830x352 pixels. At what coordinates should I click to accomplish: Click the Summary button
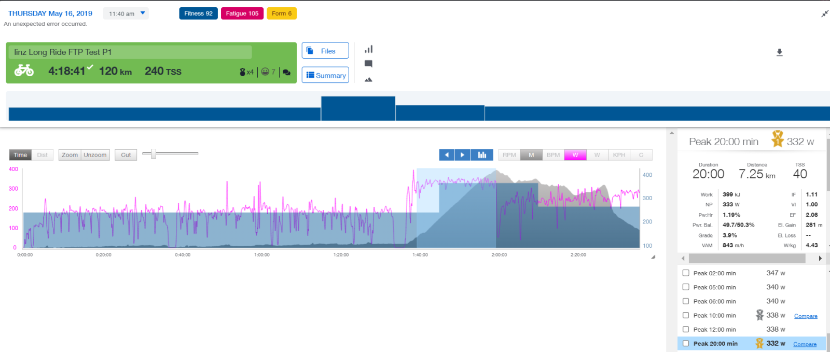tap(325, 75)
